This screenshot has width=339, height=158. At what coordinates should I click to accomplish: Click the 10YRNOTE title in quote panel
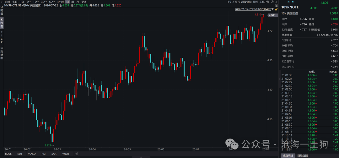point(290,7)
